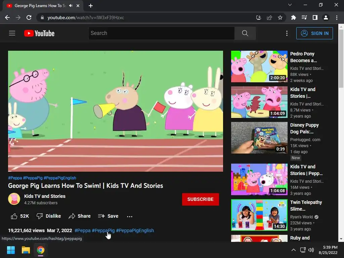Screen dimensions: 344x258
Task: Open more actions ellipsis under video
Action: point(130,217)
